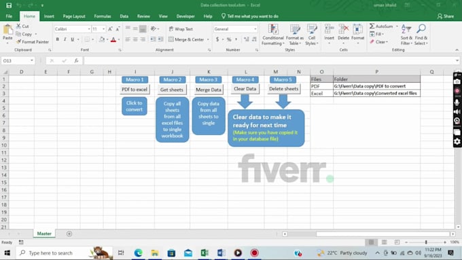462x260 pixels.
Task: Click the Merge Data macro button
Action: [209, 90]
